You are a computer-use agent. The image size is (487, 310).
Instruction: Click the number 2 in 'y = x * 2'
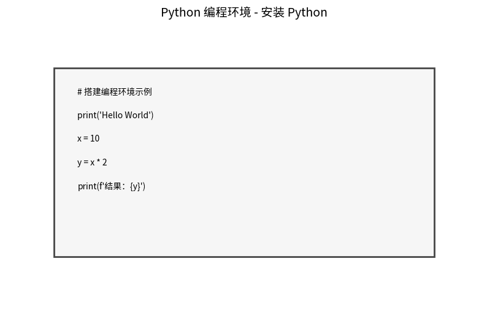click(105, 162)
